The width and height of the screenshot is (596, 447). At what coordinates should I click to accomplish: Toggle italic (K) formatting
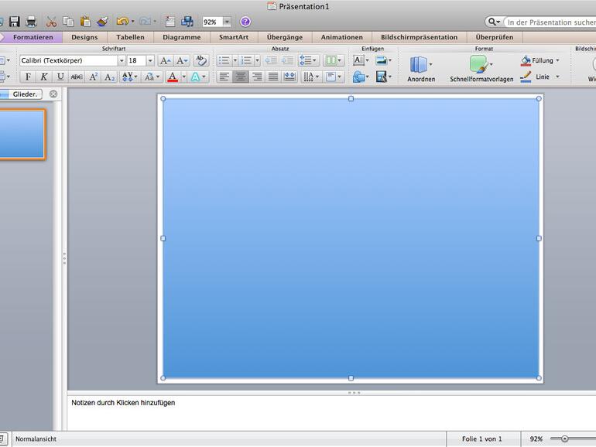click(44, 77)
